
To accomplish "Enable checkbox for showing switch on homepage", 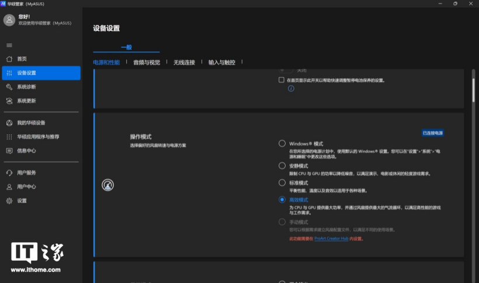I will point(282,80).
